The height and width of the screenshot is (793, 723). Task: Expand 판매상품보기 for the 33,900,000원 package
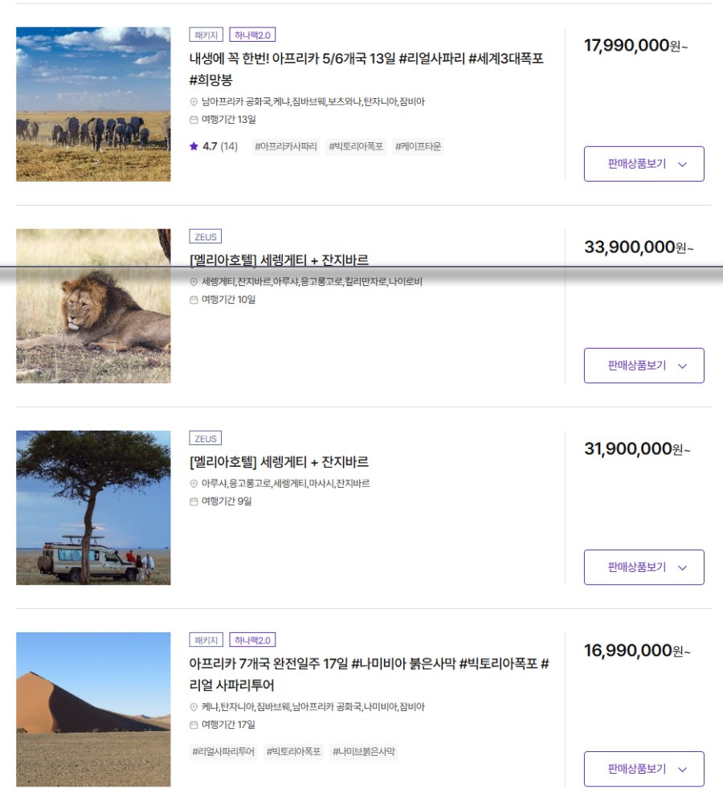coord(643,366)
